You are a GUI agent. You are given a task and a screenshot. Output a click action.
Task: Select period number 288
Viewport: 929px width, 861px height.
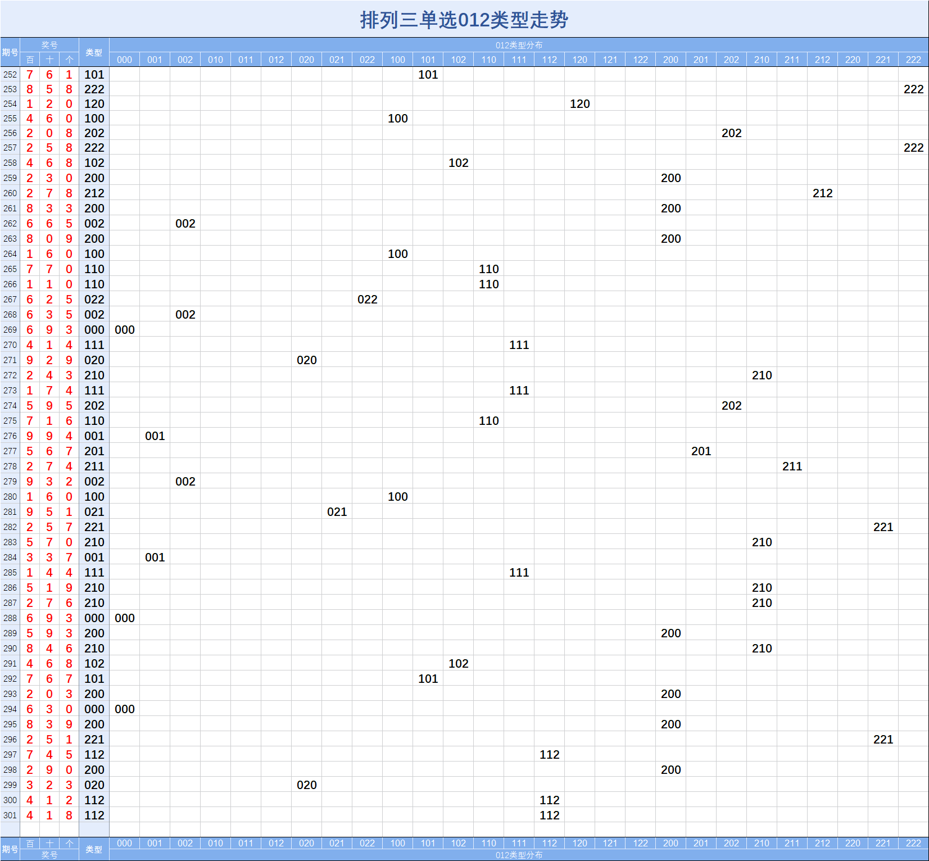click(10, 618)
